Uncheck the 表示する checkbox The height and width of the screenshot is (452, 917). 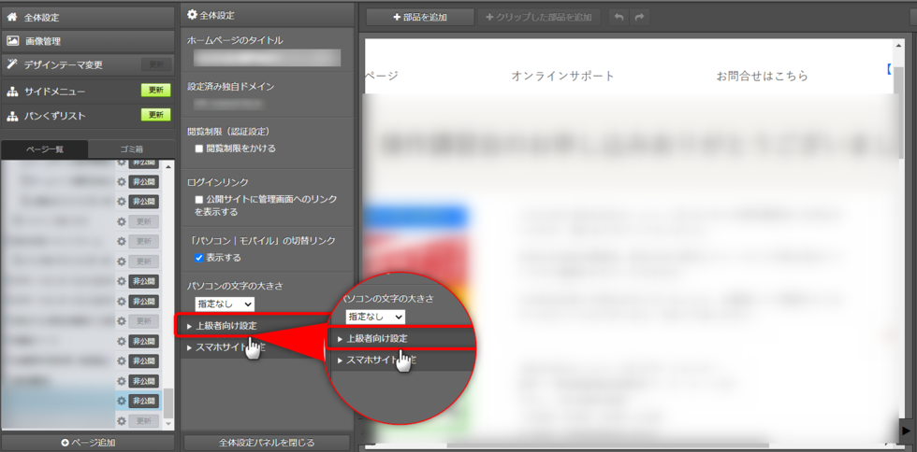[x=199, y=258]
